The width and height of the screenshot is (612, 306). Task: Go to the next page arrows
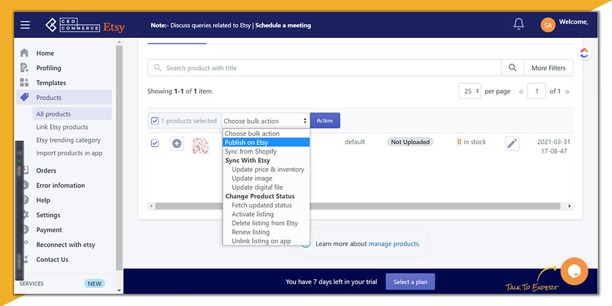coord(567,91)
